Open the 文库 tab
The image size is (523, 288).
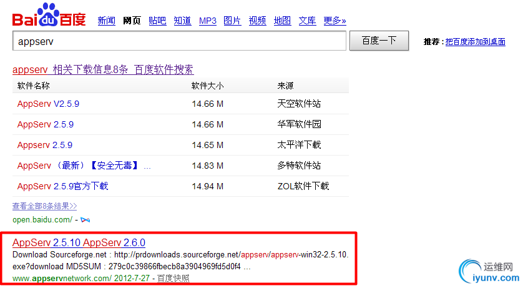pos(307,21)
